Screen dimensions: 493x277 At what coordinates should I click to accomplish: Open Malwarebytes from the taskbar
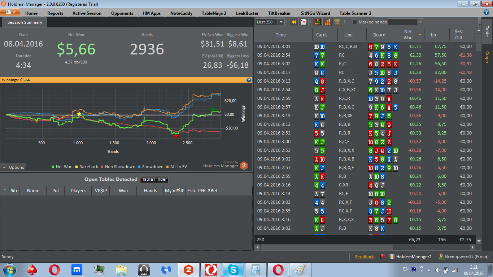(166, 269)
